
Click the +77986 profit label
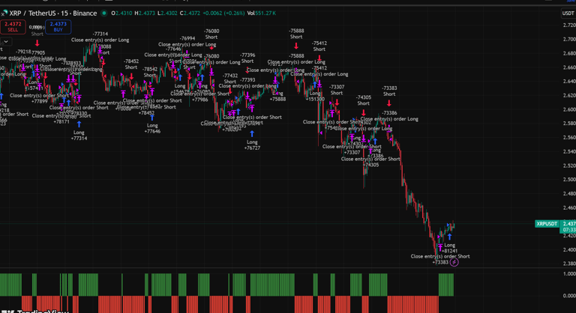[x=199, y=100]
